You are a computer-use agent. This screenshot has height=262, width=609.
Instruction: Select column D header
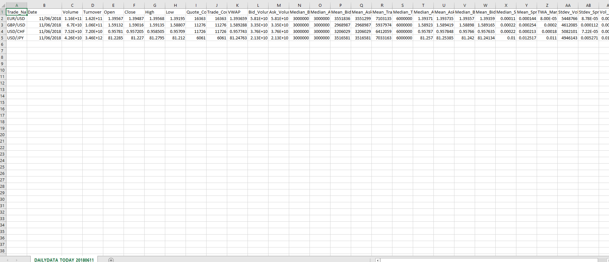[x=93, y=5]
